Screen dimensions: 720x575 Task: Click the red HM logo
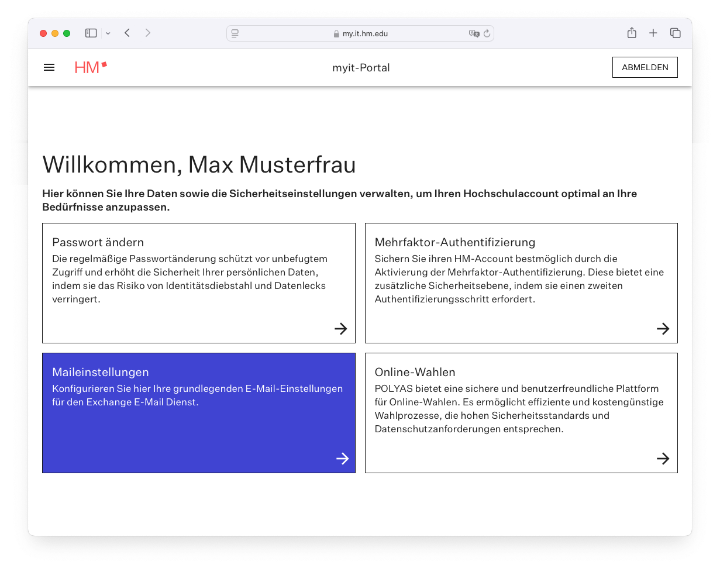[91, 67]
